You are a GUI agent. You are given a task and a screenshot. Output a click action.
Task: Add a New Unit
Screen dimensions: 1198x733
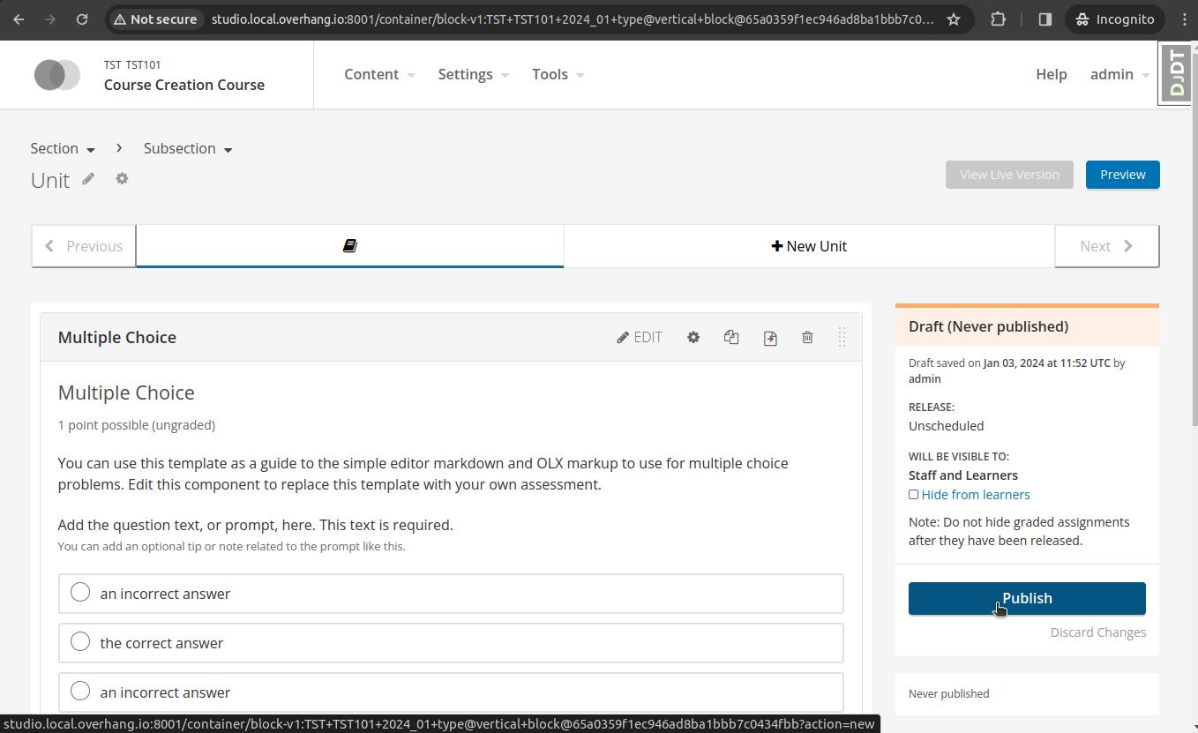click(809, 246)
